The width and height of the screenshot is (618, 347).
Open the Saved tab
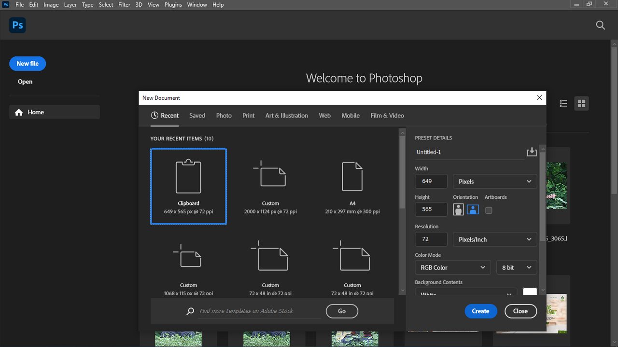tap(197, 115)
